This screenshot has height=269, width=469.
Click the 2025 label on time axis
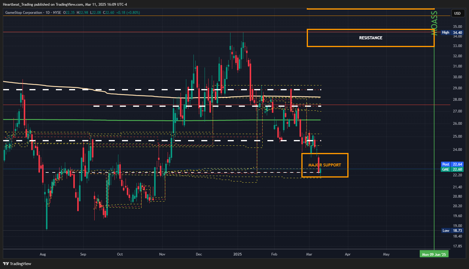point(238,254)
